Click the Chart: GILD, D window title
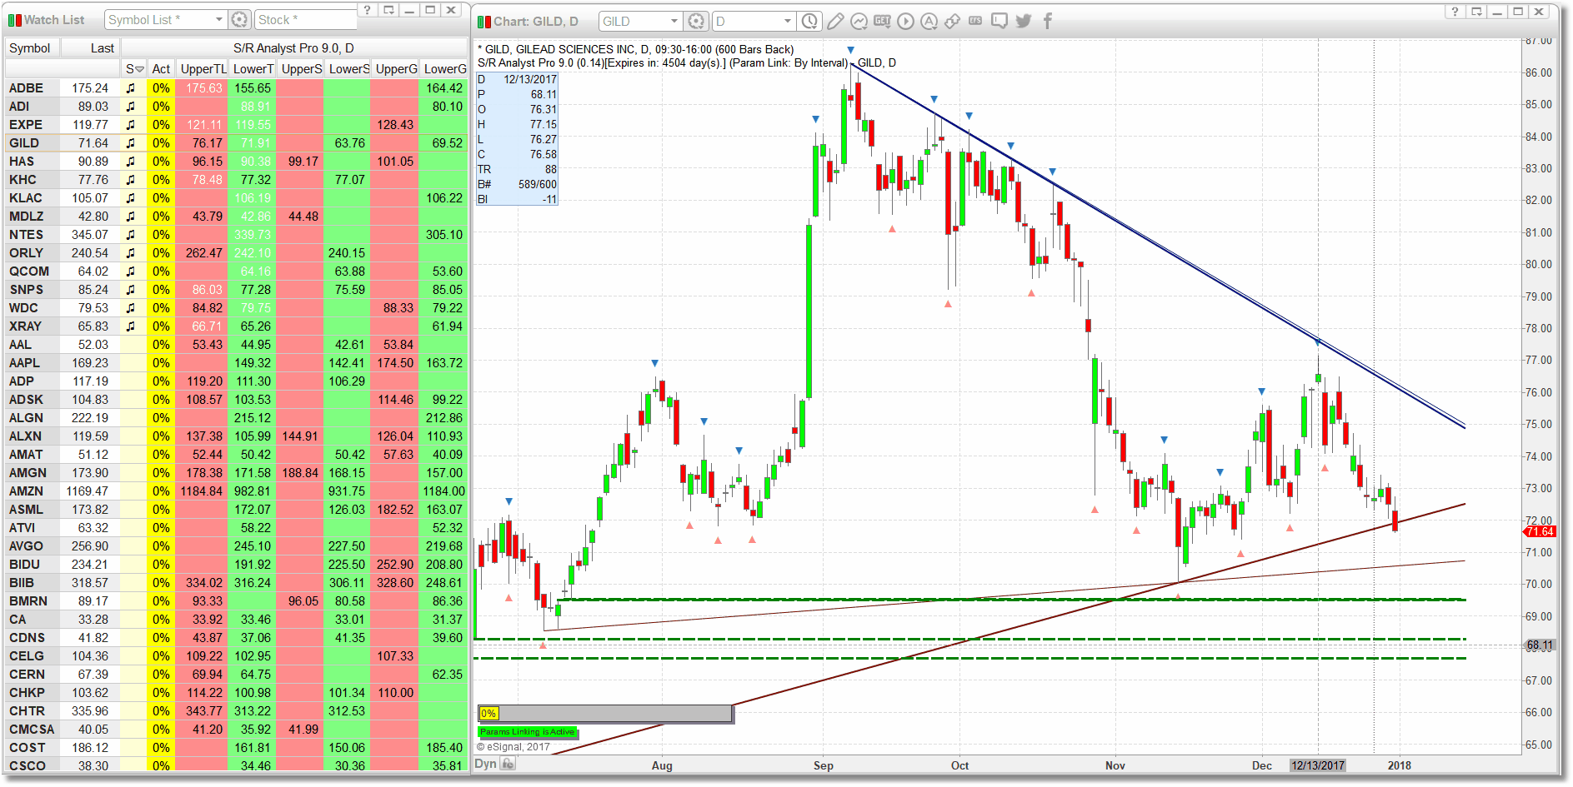The image size is (1573, 787). tap(535, 21)
